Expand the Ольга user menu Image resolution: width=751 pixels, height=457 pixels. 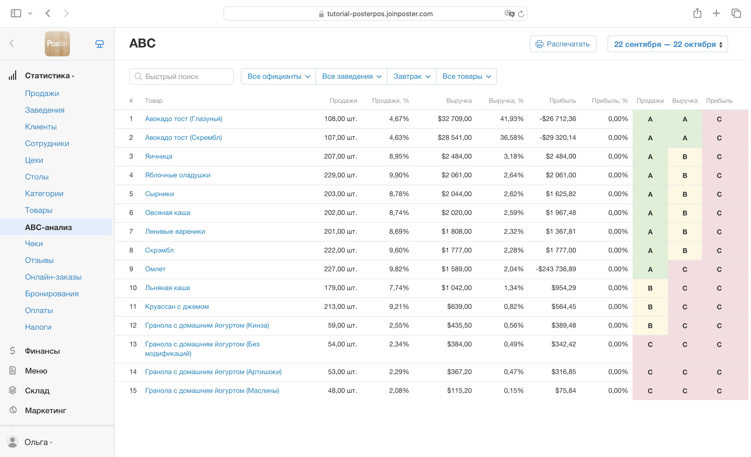click(38, 442)
